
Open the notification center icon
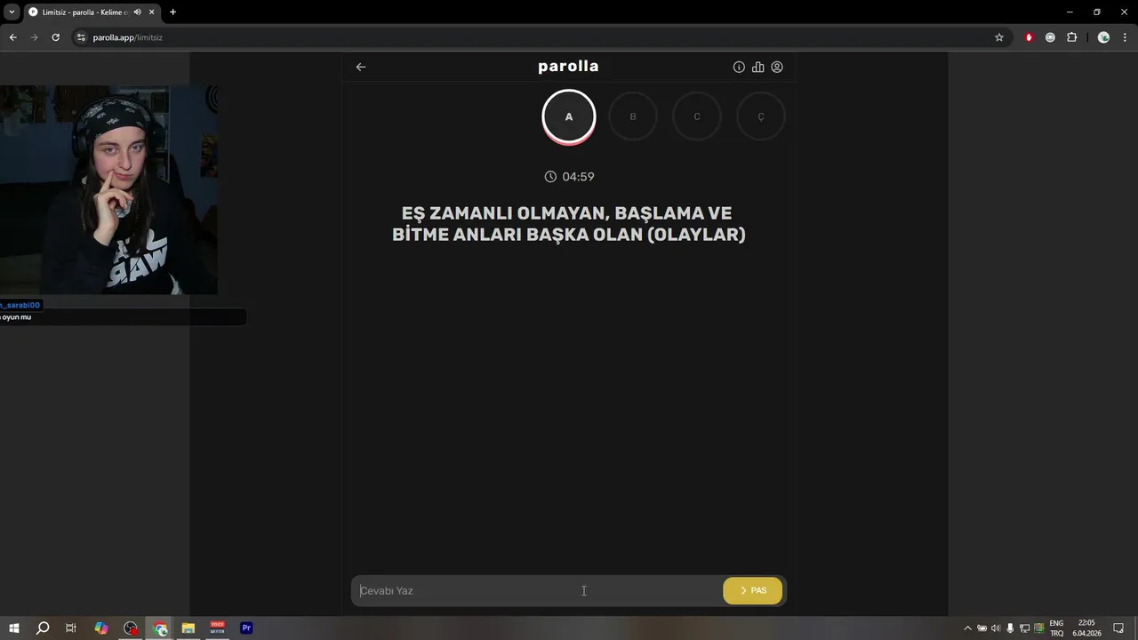click(1119, 628)
